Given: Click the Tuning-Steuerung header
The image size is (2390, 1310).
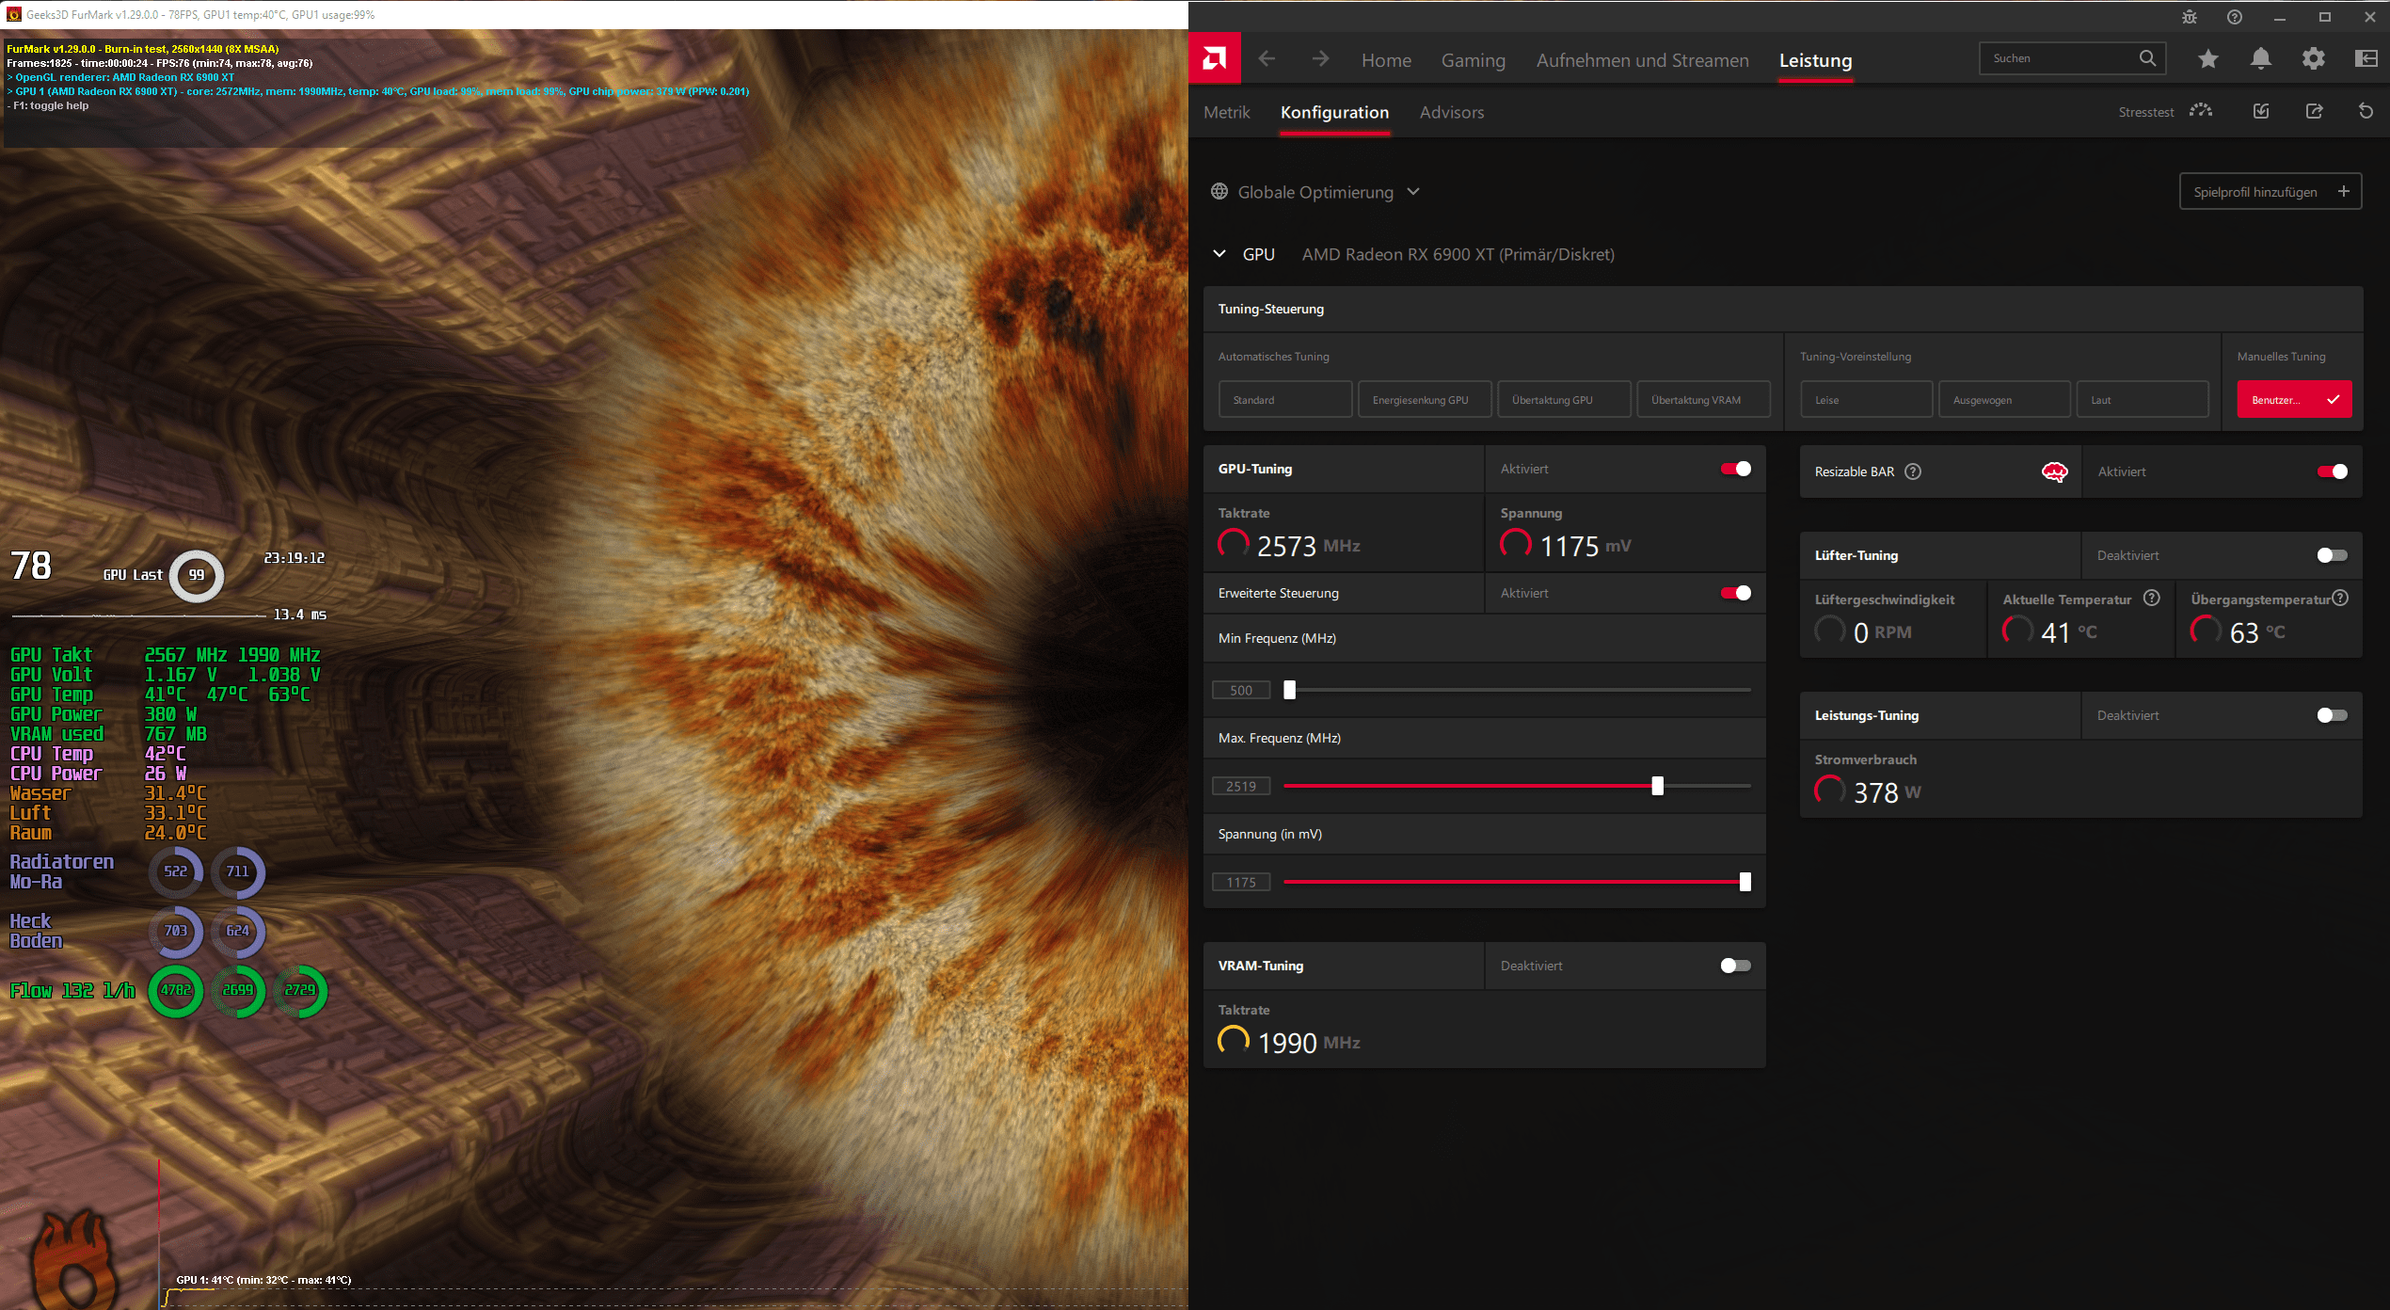Looking at the screenshot, I should coord(1782,309).
